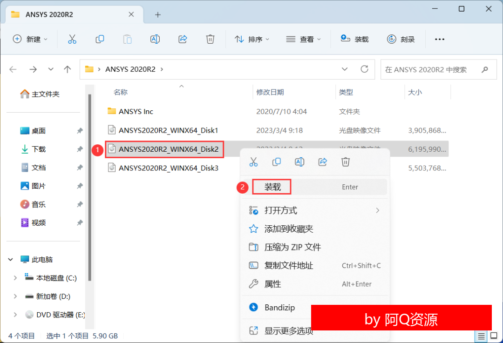Image resolution: width=503 pixels, height=343 pixels.
Task: Click the context menu Delete icon
Action: coord(346,162)
